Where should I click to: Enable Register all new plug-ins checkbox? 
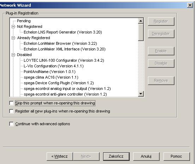pos(11,111)
